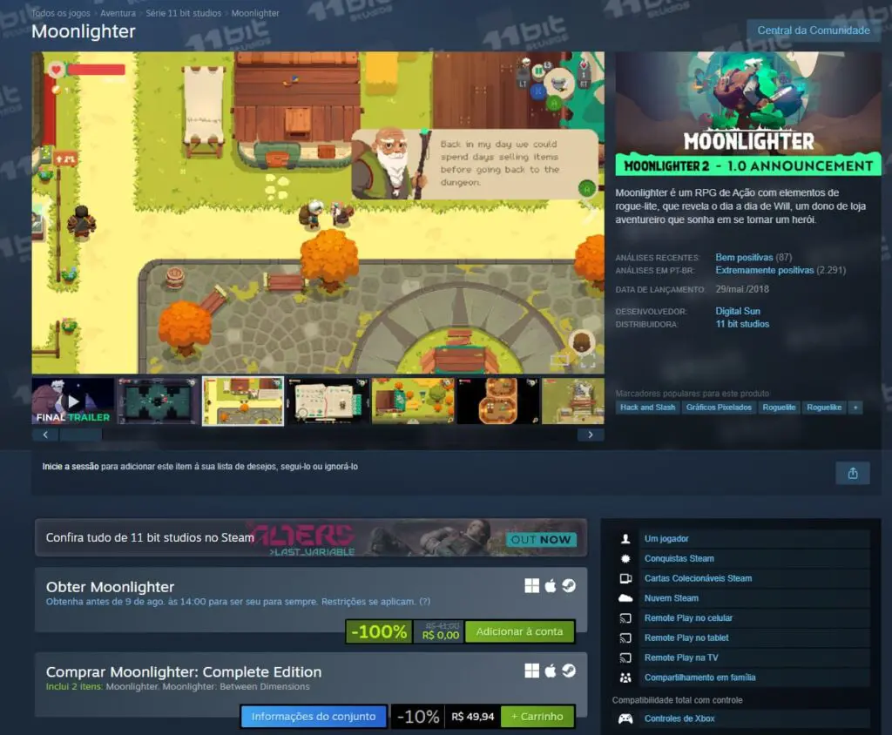Image resolution: width=892 pixels, height=735 pixels.
Task: Select green village house screenshot thumbnail
Action: [413, 401]
